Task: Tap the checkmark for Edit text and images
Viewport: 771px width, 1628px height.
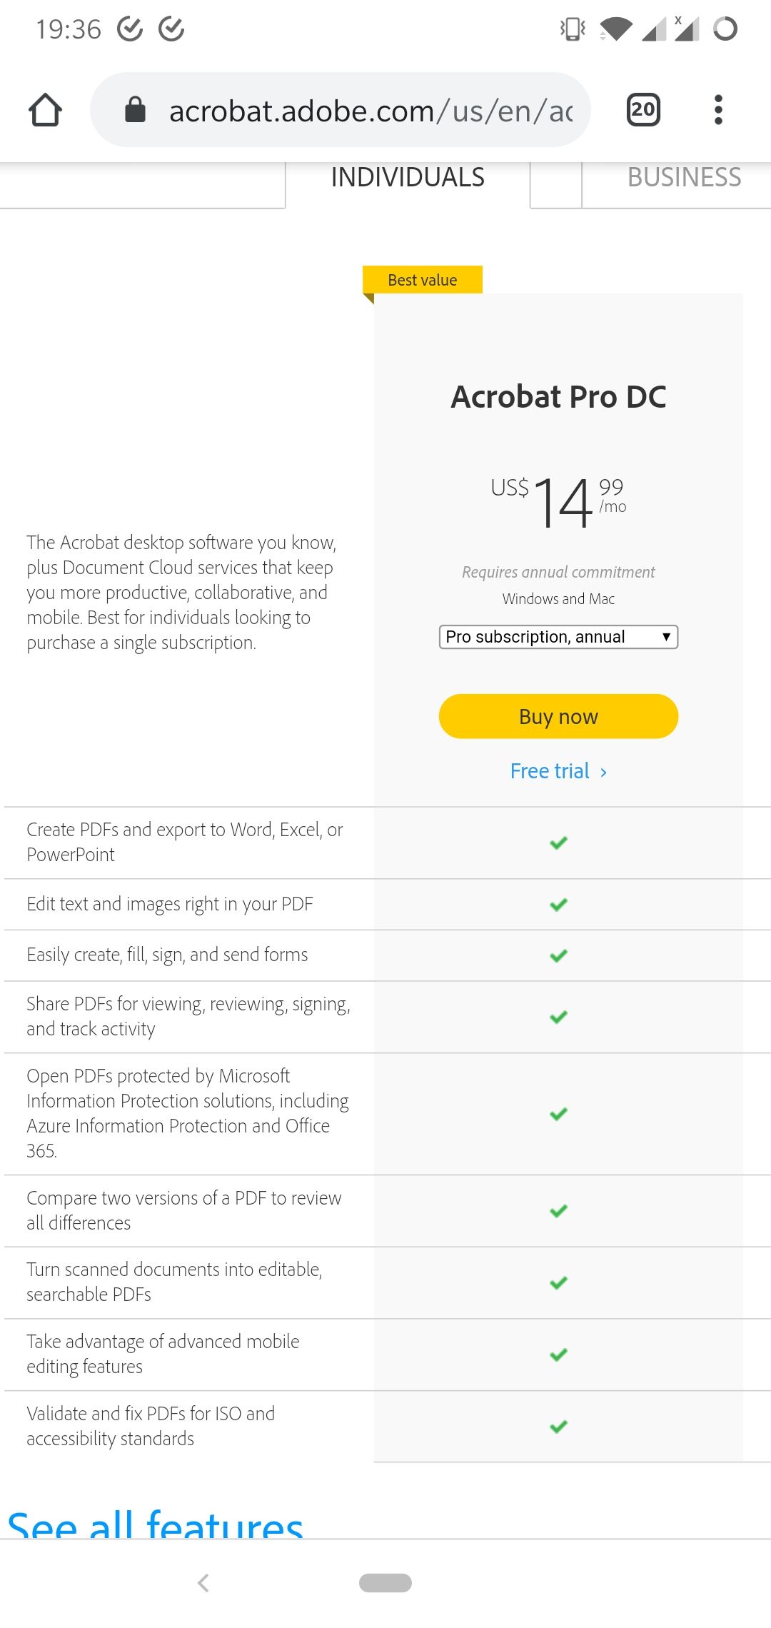Action: pyautogui.click(x=559, y=904)
